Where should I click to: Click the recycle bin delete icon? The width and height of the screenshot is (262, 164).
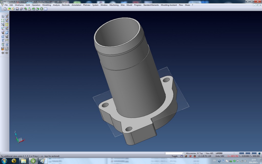pyautogui.click(x=3, y=45)
